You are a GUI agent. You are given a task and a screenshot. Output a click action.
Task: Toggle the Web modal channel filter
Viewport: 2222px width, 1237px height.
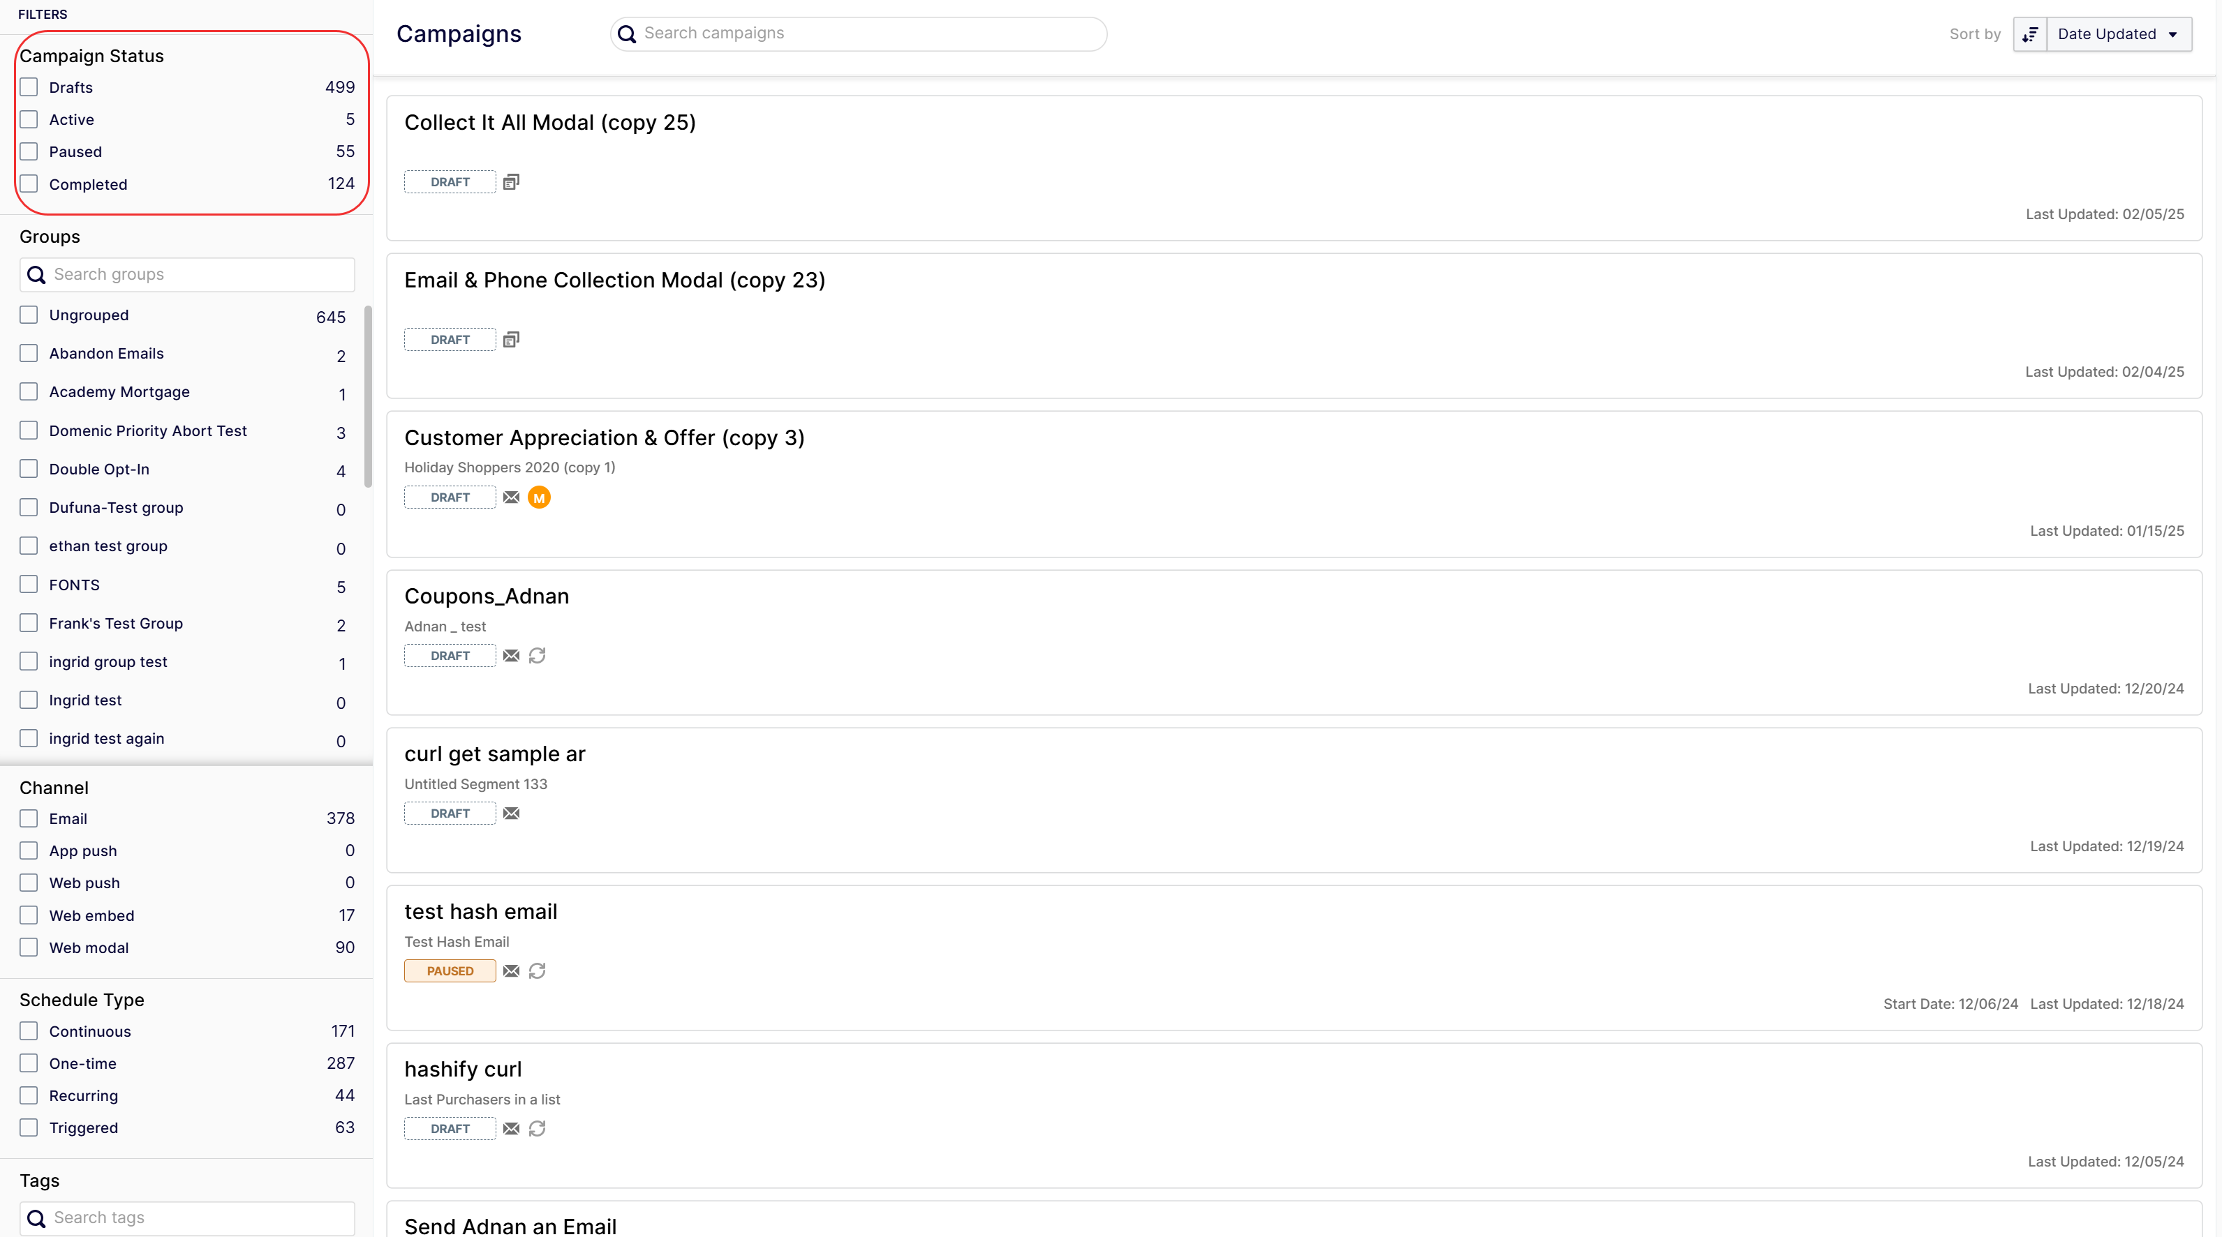pyautogui.click(x=29, y=947)
